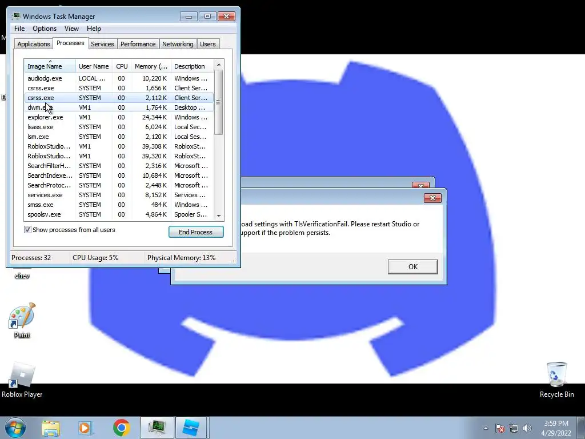
Task: Open the Options menu in Task Manager
Action: (x=45, y=29)
